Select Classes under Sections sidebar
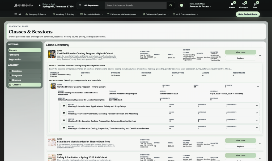This screenshot has width=272, height=161. [x=25, y=50]
